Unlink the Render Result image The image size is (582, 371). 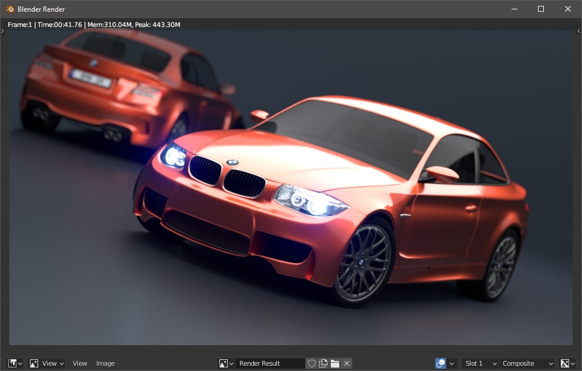pos(347,363)
